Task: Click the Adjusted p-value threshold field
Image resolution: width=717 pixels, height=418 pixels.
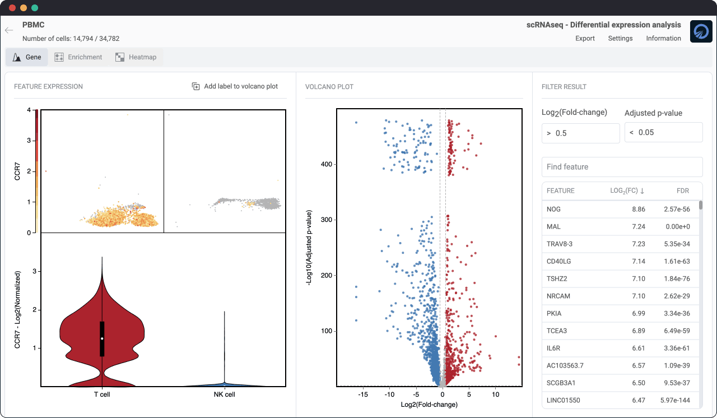Action: pyautogui.click(x=663, y=133)
